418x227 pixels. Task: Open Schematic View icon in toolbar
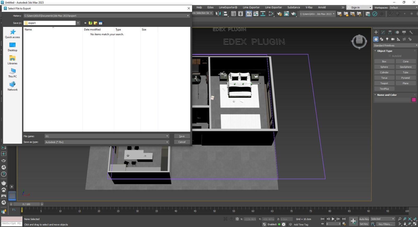point(263,14)
